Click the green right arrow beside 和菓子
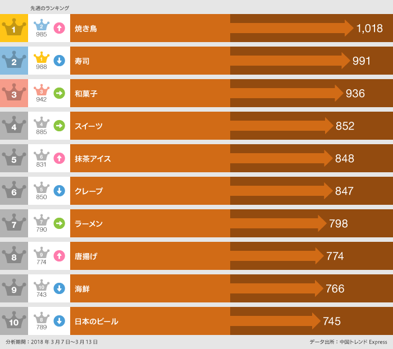Image resolution: width=393 pixels, height=349 pixels. tap(59, 93)
